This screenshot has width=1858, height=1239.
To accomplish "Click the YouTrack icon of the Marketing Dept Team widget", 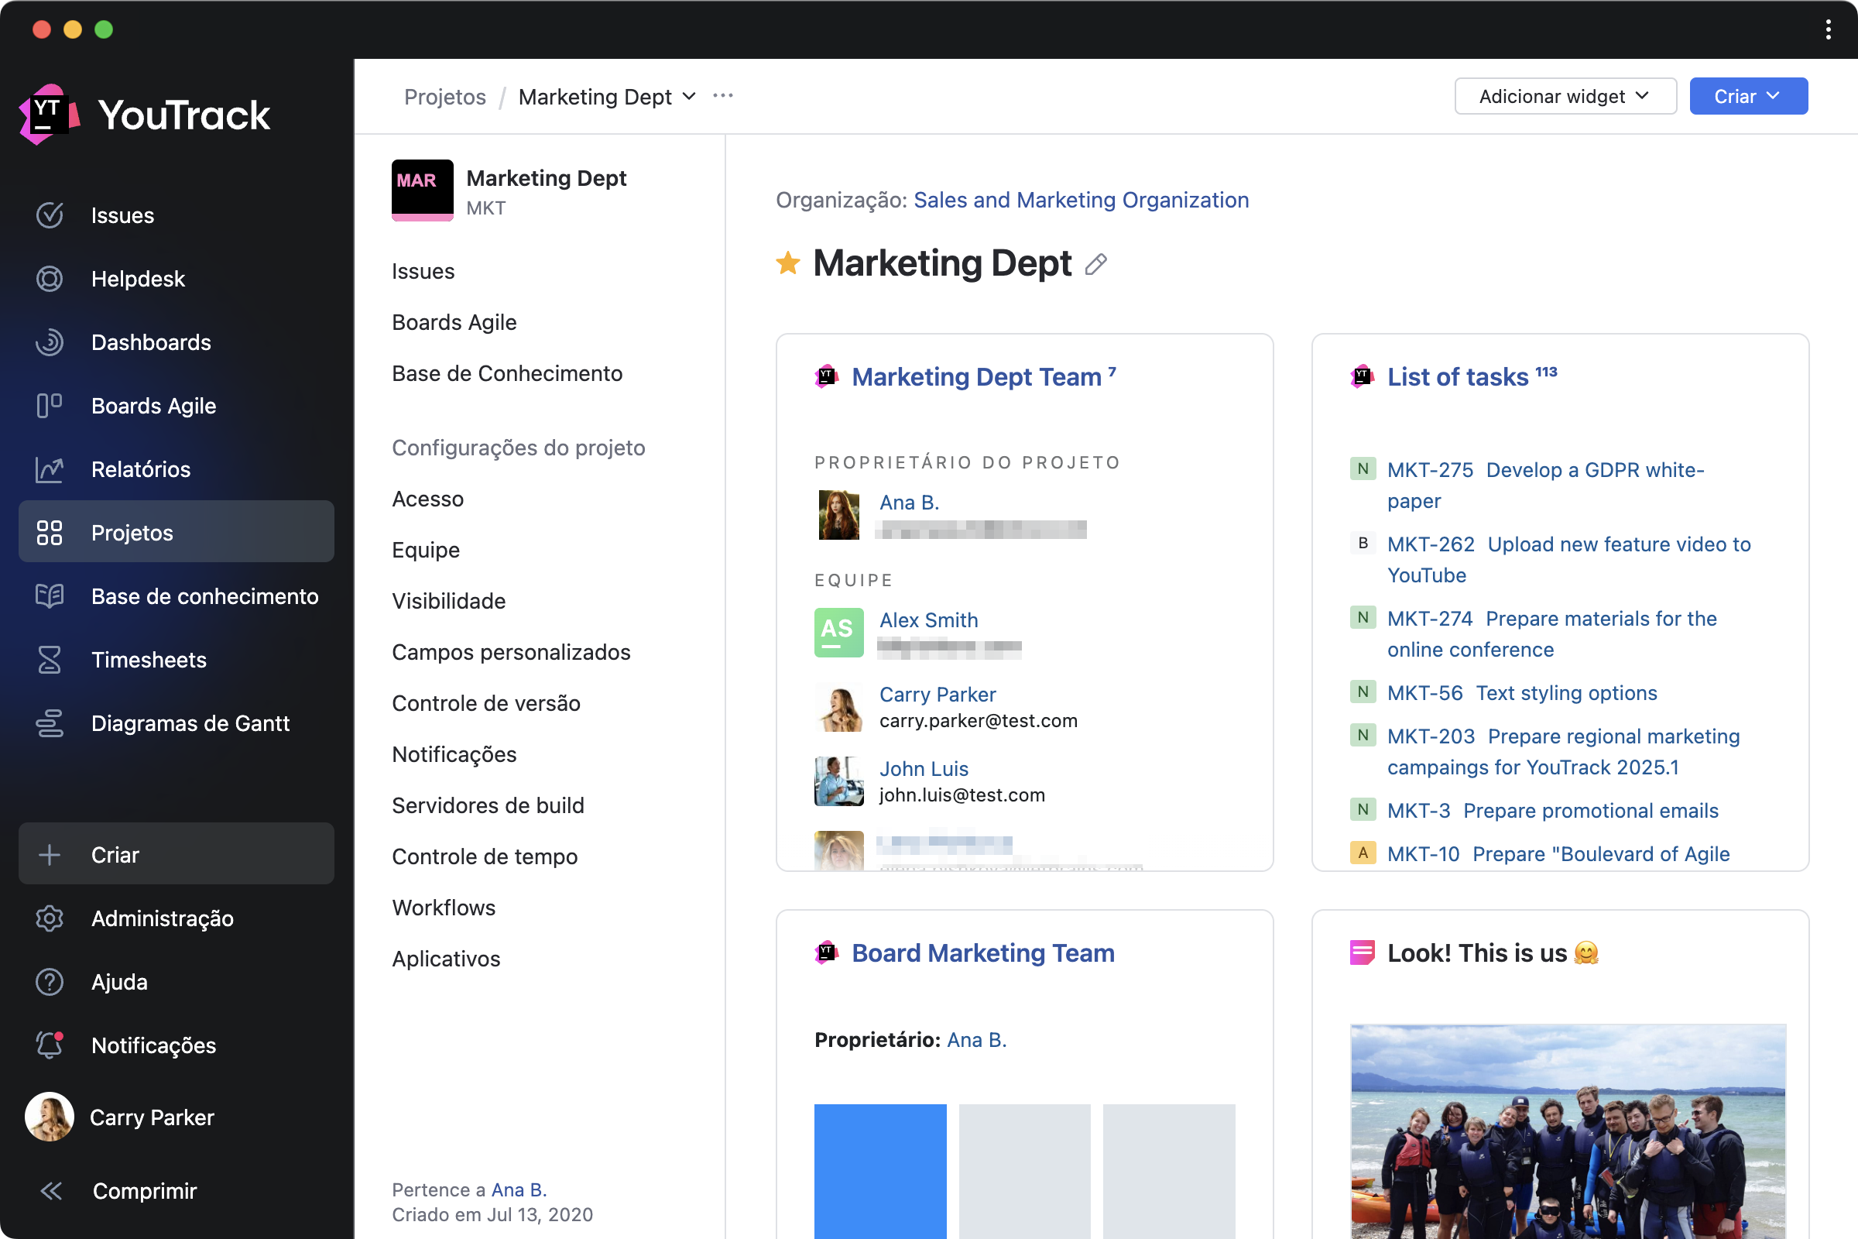I will 826,377.
